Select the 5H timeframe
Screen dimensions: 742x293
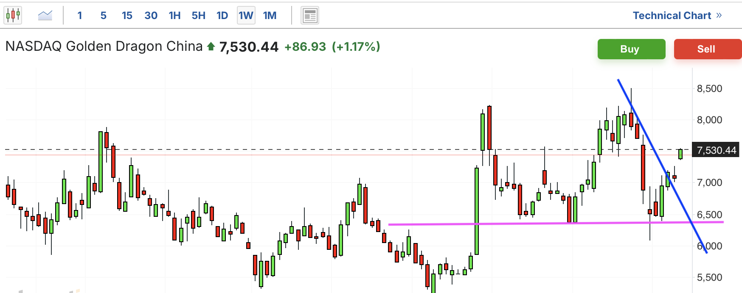[x=199, y=16]
